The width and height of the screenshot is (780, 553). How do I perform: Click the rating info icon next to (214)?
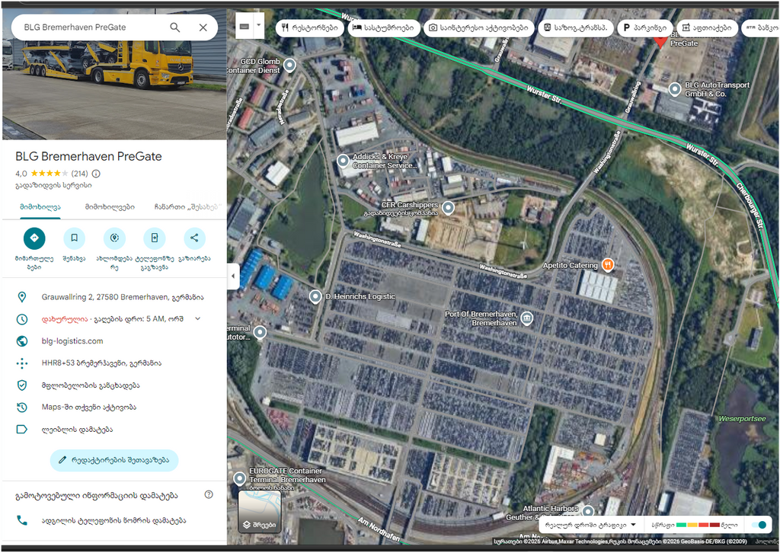[x=96, y=174]
